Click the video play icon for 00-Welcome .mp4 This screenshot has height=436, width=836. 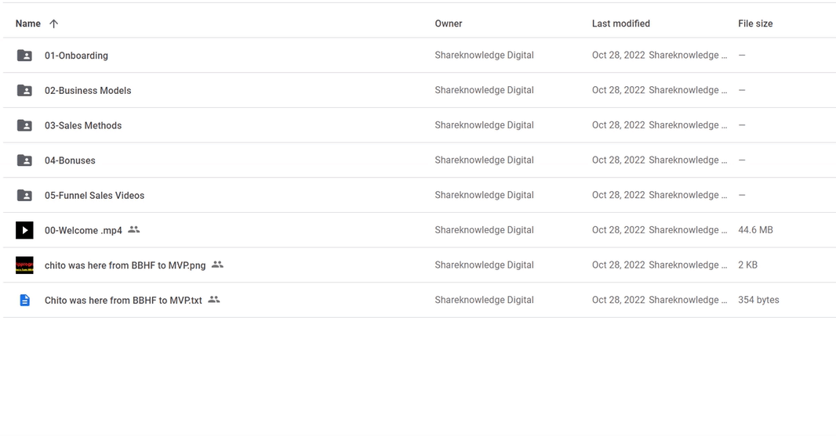(x=24, y=230)
